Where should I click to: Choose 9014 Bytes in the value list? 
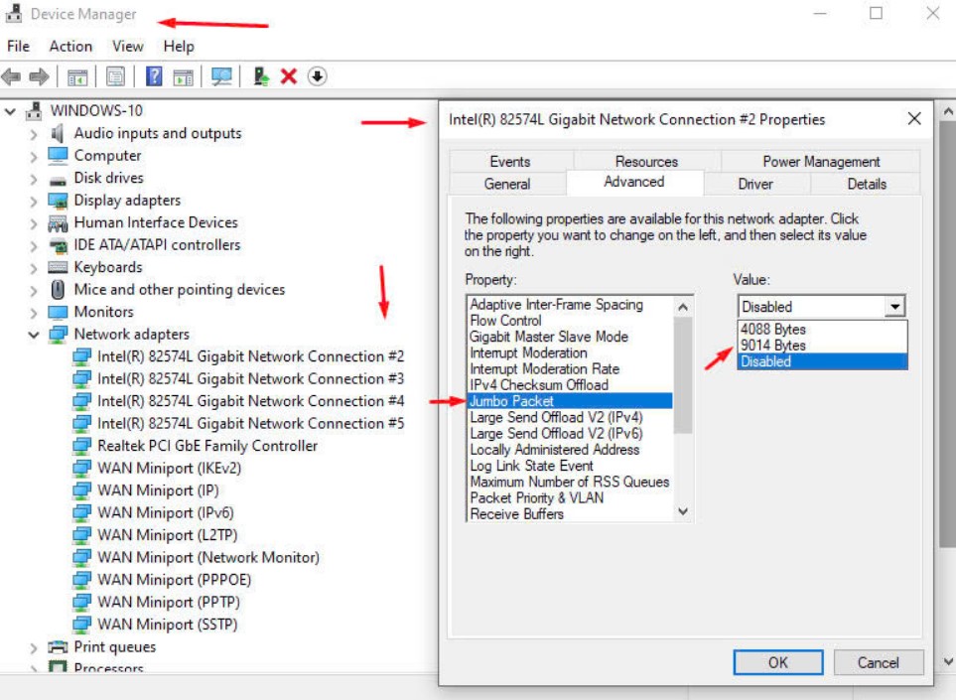point(822,346)
